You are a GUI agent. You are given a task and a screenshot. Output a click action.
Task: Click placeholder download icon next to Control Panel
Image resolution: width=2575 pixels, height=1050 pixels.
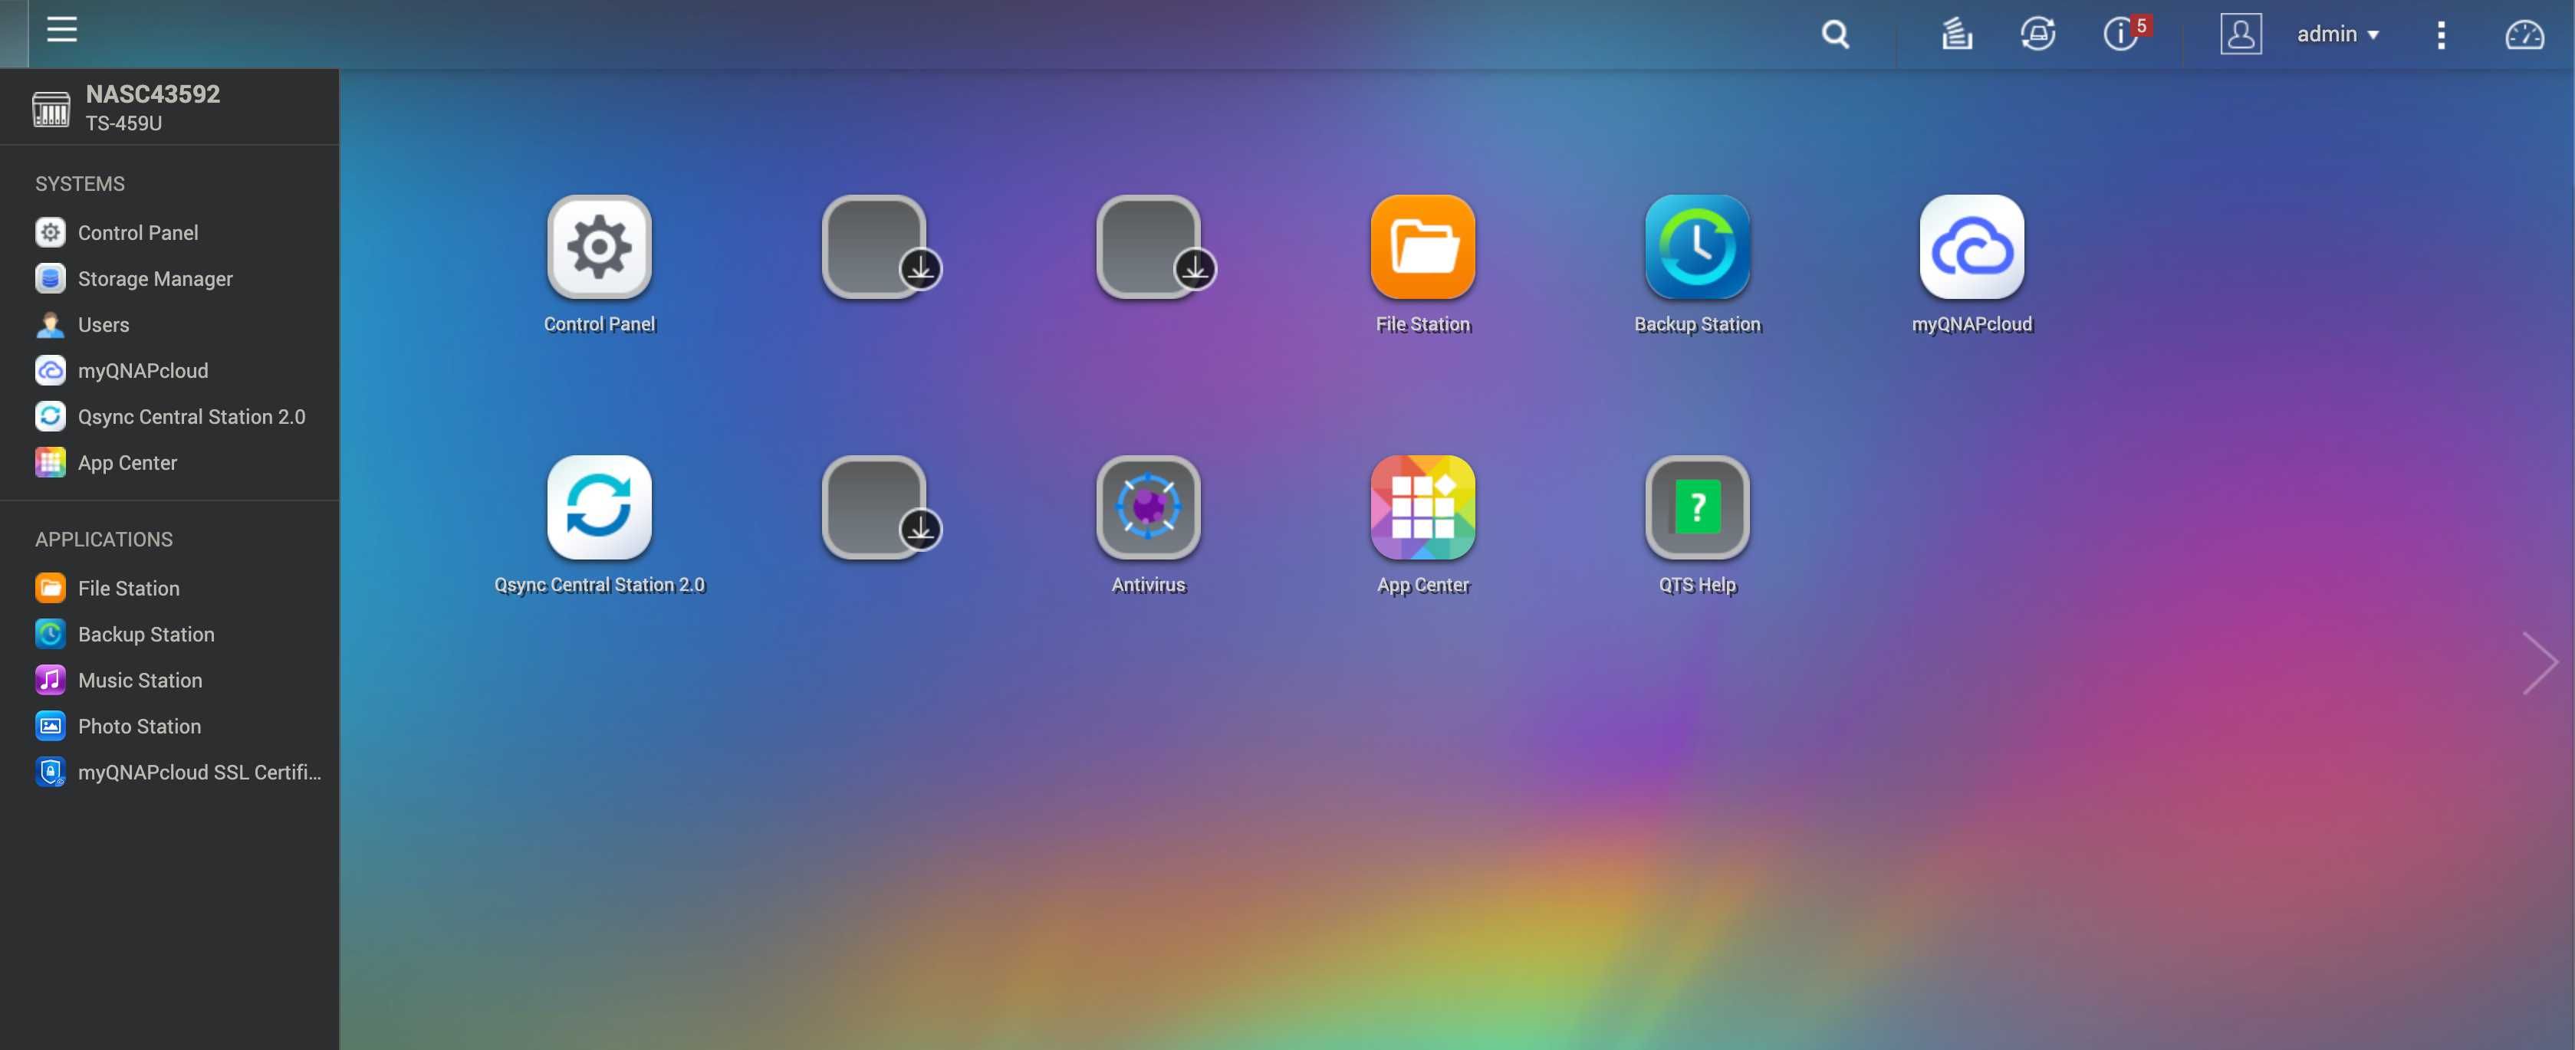tap(873, 247)
